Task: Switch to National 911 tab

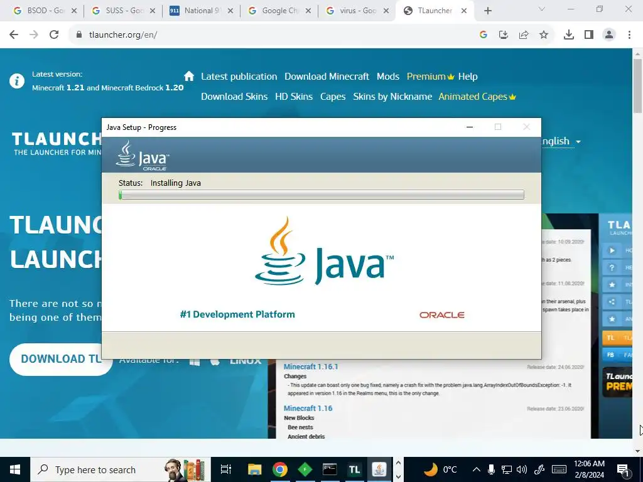Action: [x=201, y=11]
